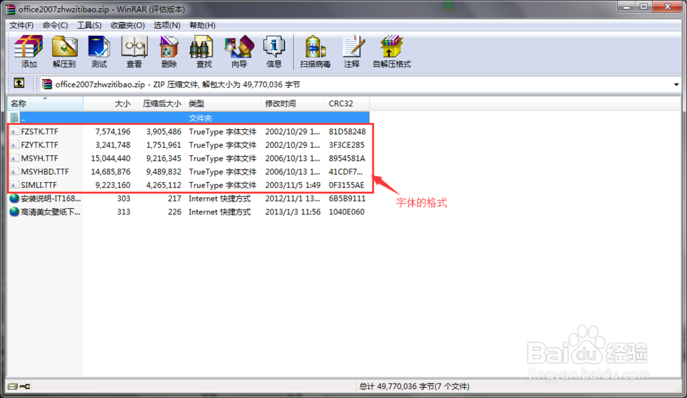Sort by the 名称 column header
The height and width of the screenshot is (398, 687).
[x=45, y=103]
